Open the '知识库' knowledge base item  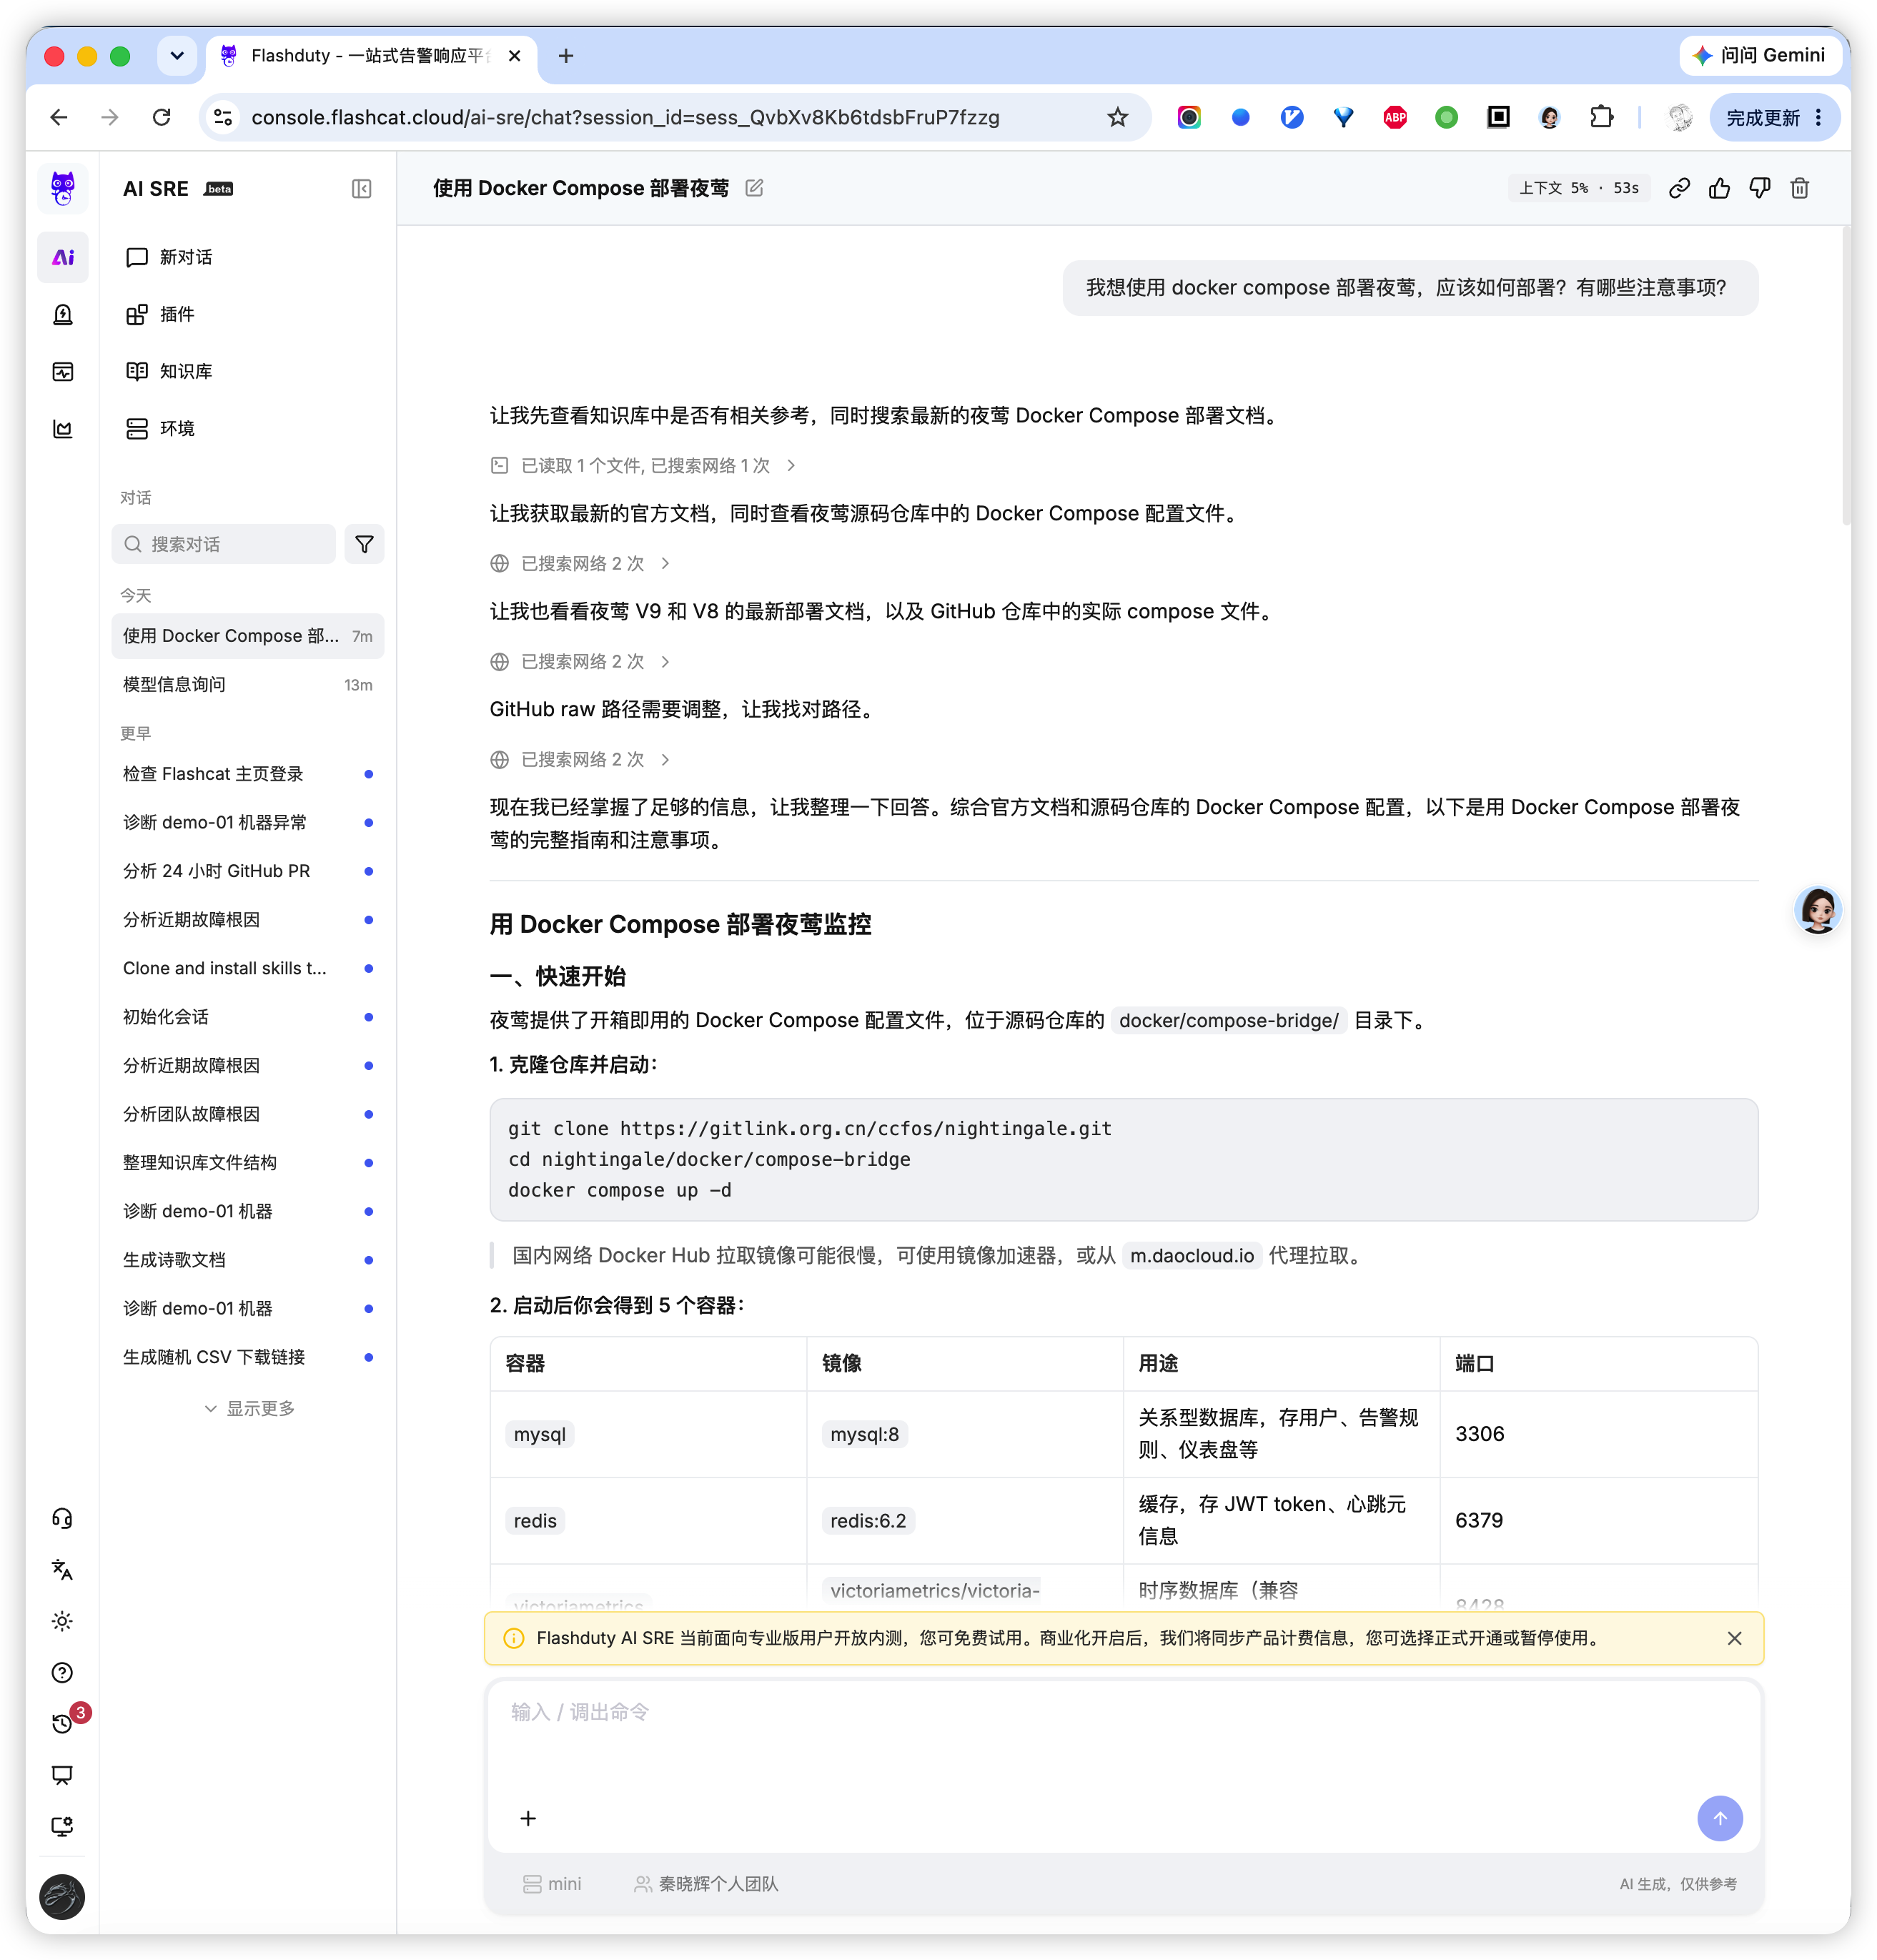click(x=248, y=372)
